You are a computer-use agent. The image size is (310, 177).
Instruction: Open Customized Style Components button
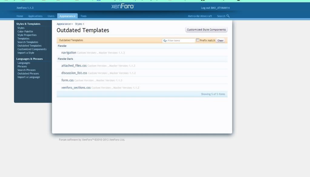(x=206, y=30)
